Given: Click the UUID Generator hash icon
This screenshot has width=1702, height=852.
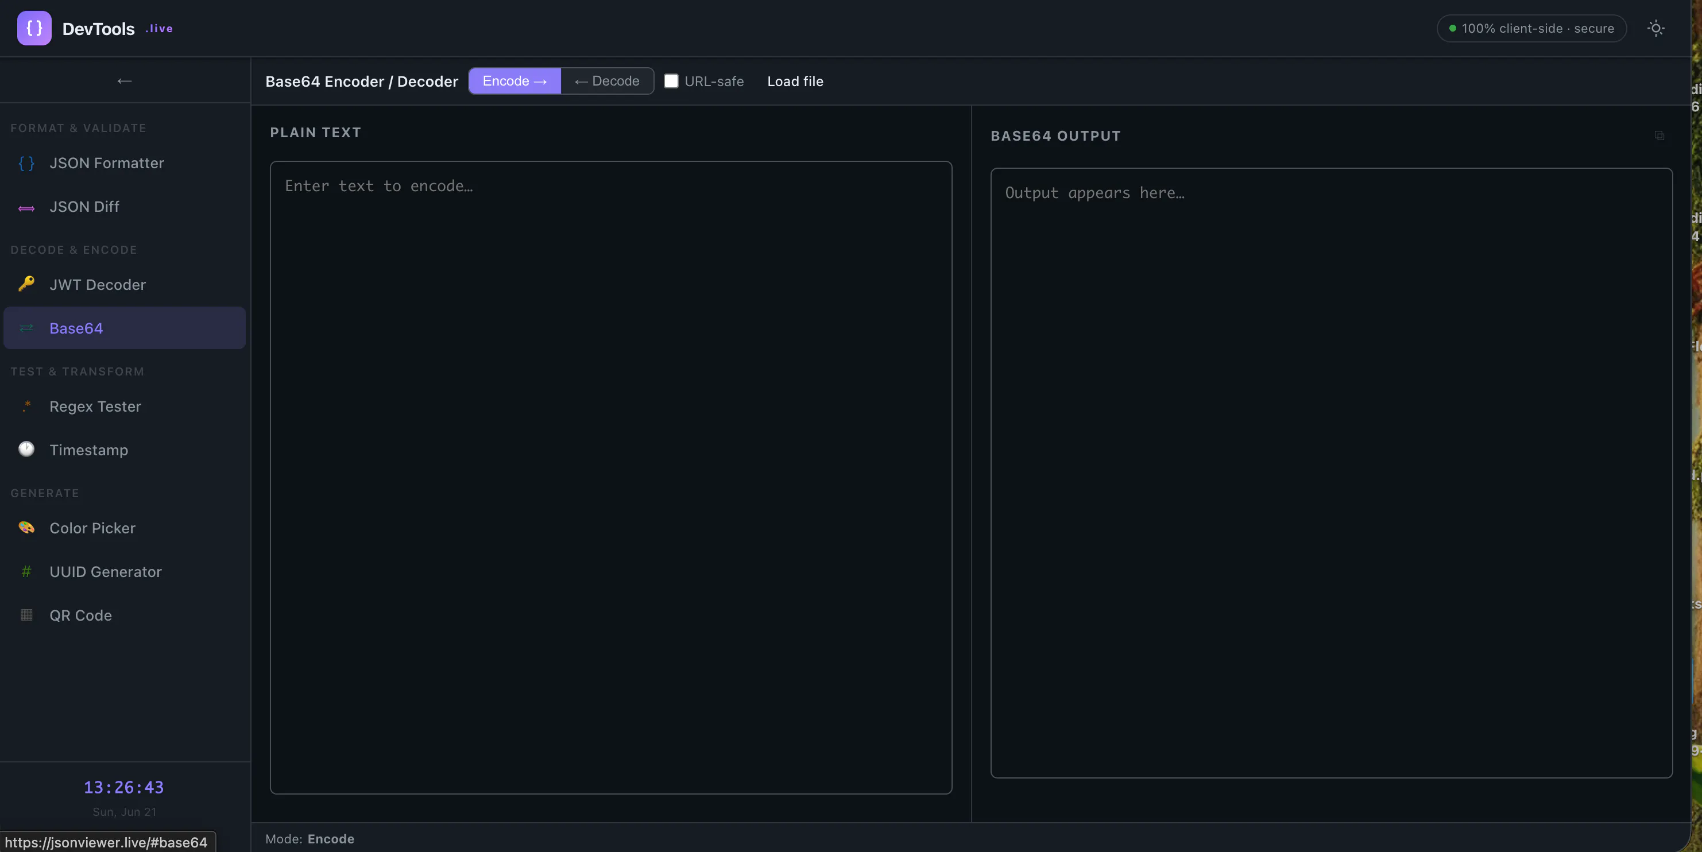Looking at the screenshot, I should tap(26, 571).
